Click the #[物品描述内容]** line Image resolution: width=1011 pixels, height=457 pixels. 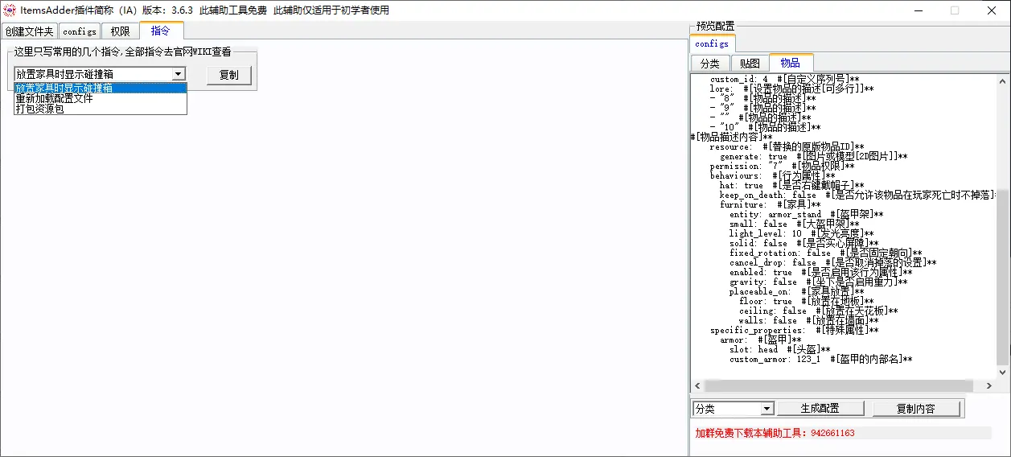[x=732, y=137]
